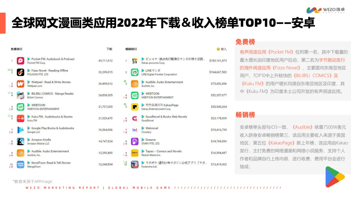Click the revenue value $183,161,473
Image resolution: width=351 pixels, height=197 pixels.
pos(218,61)
